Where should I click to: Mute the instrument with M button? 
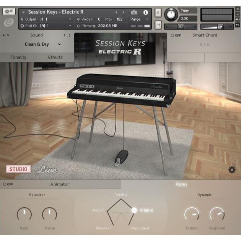pos(158,25)
